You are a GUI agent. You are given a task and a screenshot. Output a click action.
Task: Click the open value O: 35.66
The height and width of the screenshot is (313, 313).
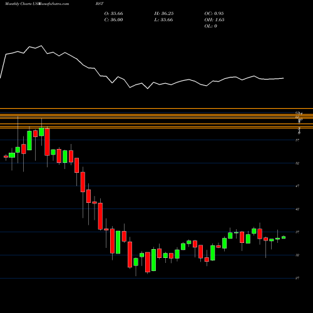113,14
